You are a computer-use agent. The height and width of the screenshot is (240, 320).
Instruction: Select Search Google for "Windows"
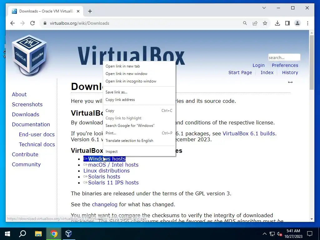[x=139, y=126]
